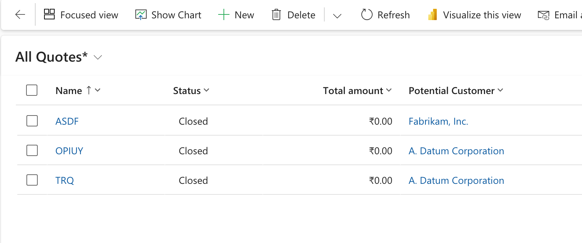Click the Show Chart icon
Screen dimensions: 582x243
tap(141, 15)
